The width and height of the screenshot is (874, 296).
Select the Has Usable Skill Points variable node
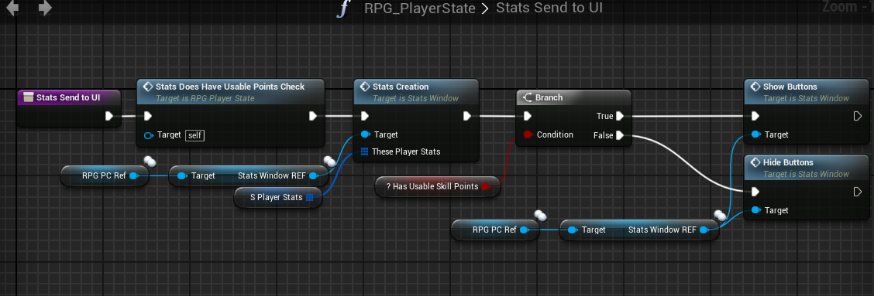pos(438,186)
